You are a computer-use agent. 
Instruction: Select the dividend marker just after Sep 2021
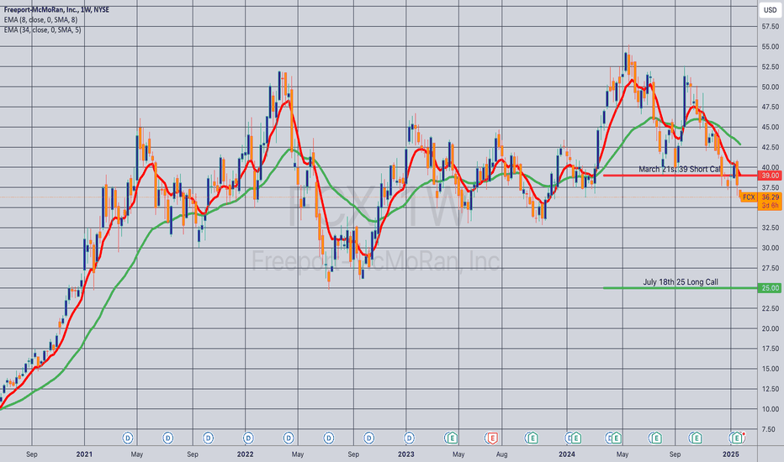(208, 438)
